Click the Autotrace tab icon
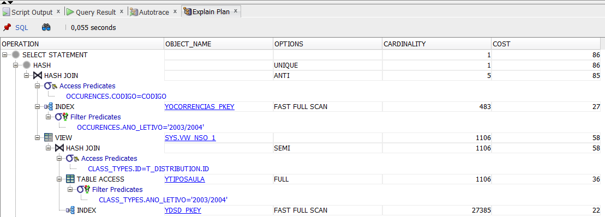 pyautogui.click(x=134, y=12)
